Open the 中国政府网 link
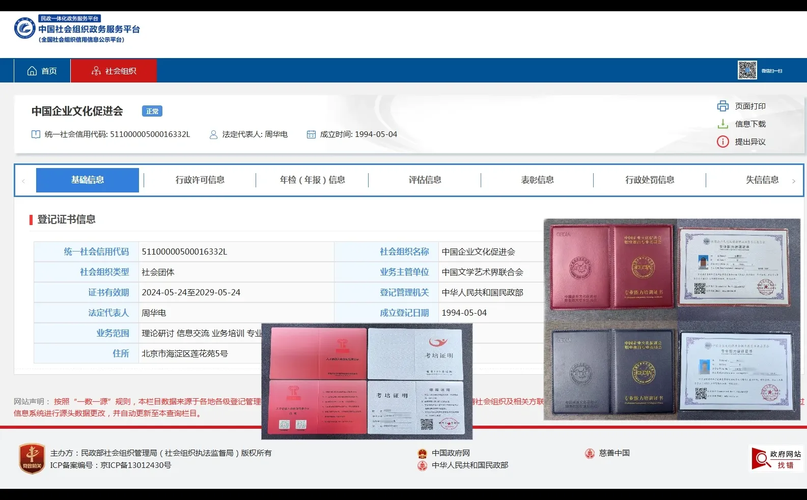The image size is (807, 500). coord(451,453)
